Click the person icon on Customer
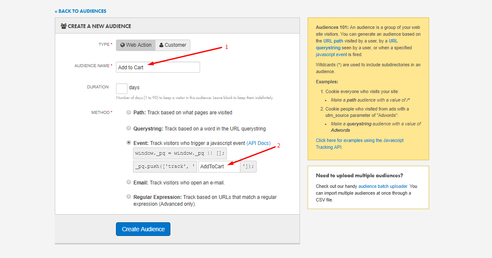The image size is (492, 258). [x=161, y=45]
